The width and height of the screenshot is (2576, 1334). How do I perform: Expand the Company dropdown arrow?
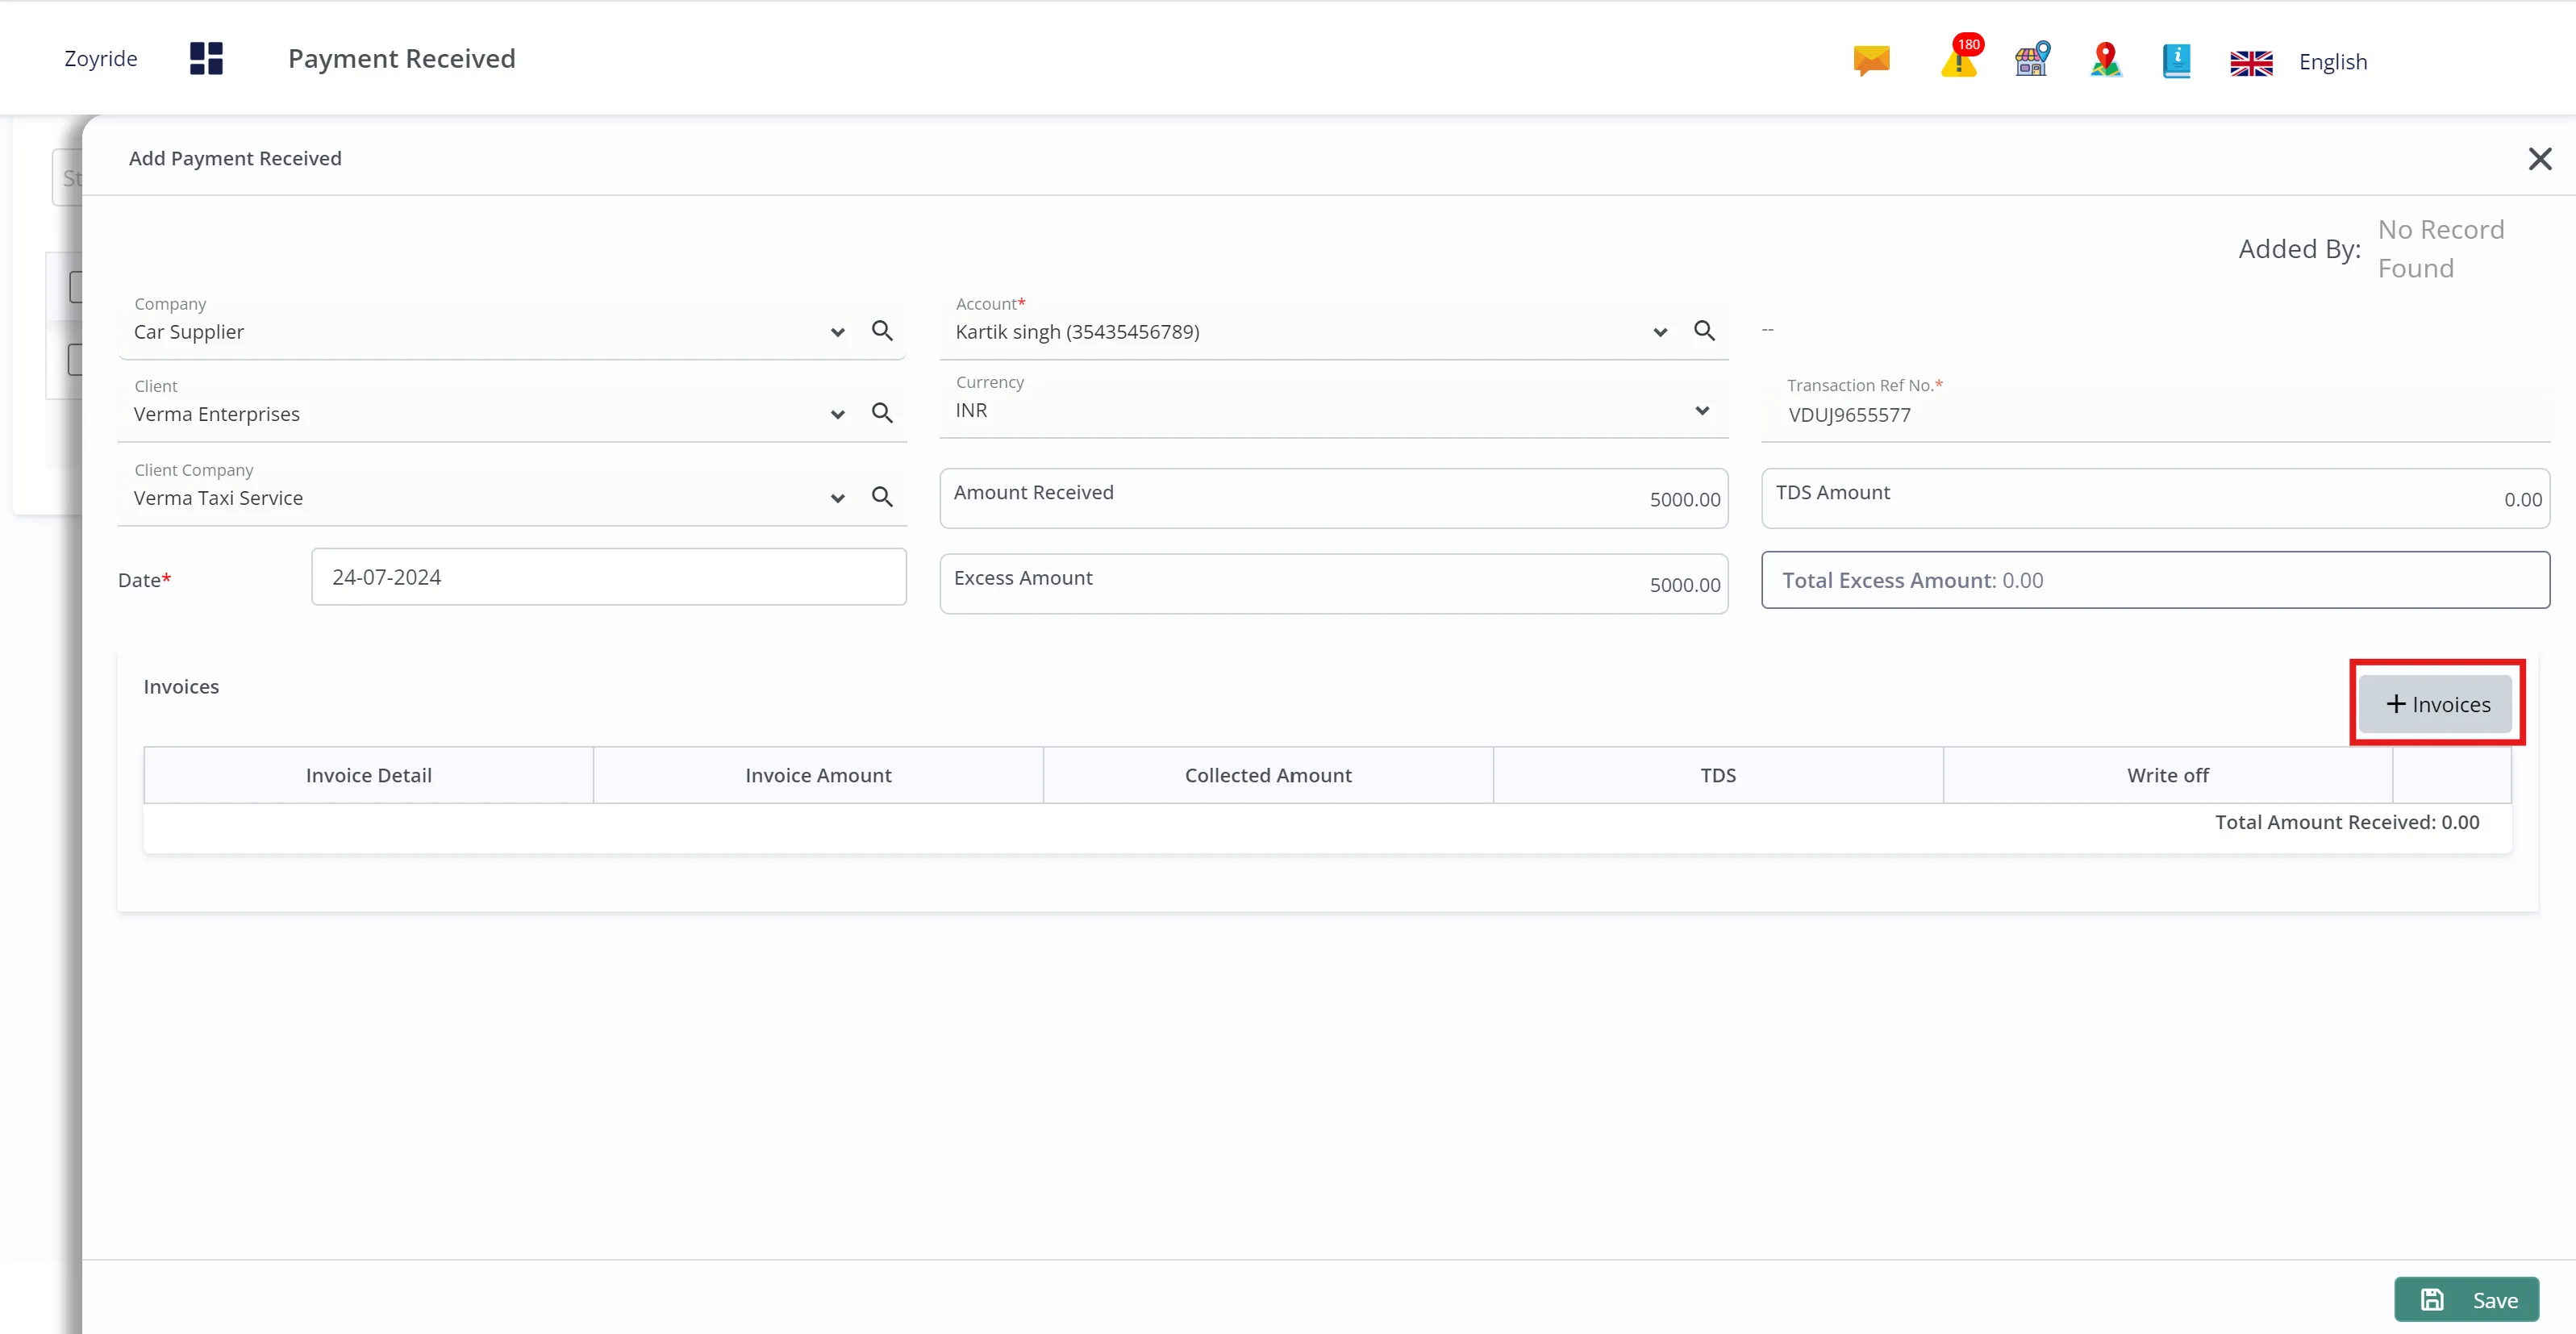pyautogui.click(x=837, y=332)
